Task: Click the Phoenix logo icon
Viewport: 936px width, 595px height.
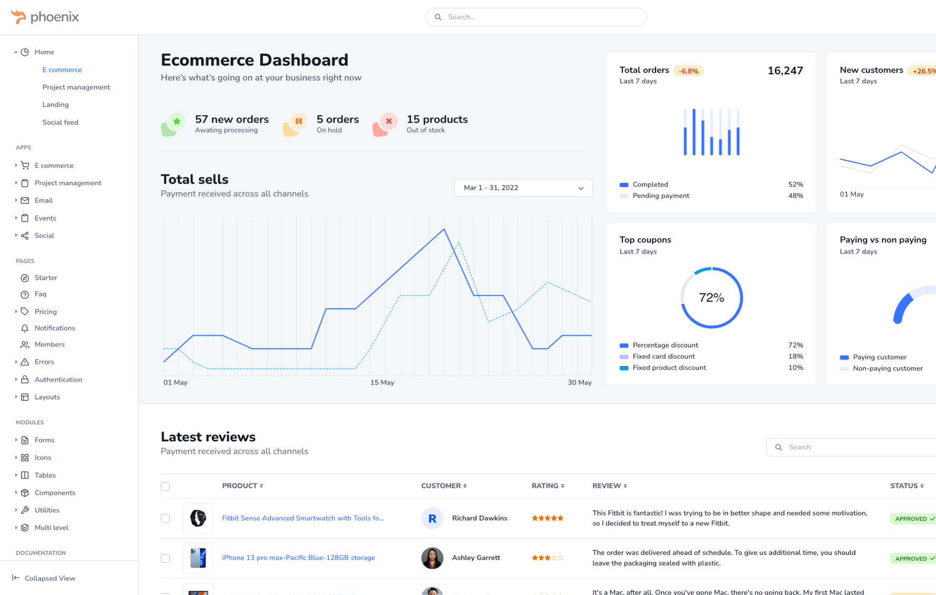Action: click(18, 17)
